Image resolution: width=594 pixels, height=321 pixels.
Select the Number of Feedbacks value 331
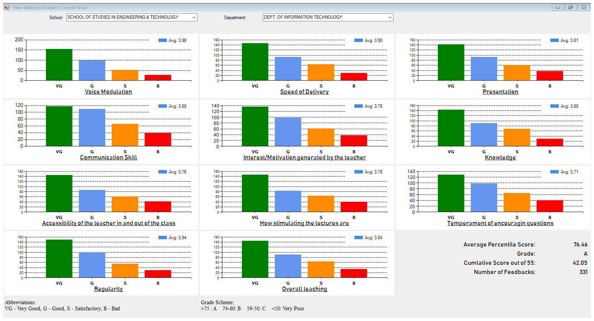583,272
